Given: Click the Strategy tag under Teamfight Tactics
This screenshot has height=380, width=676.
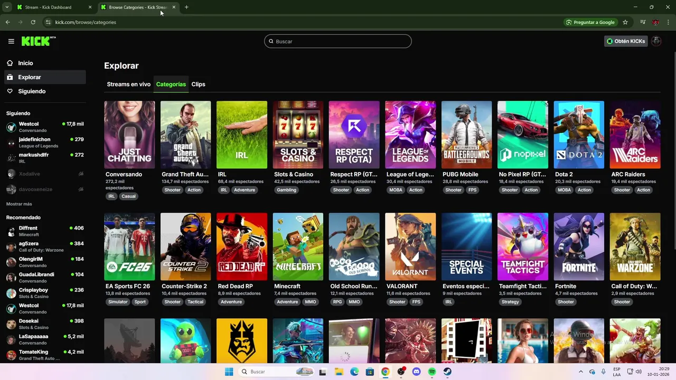Looking at the screenshot, I should (510, 302).
